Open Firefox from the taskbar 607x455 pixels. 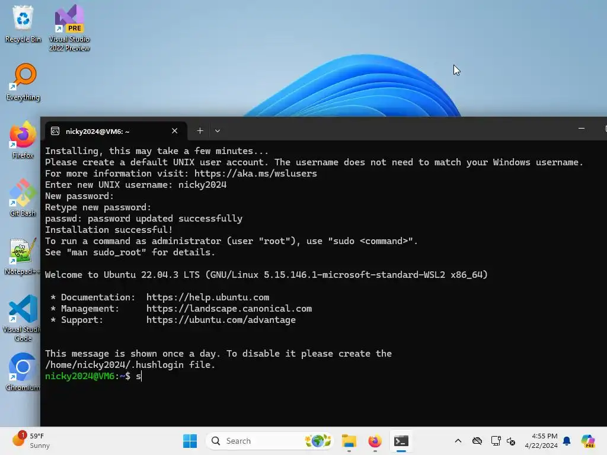tap(375, 441)
